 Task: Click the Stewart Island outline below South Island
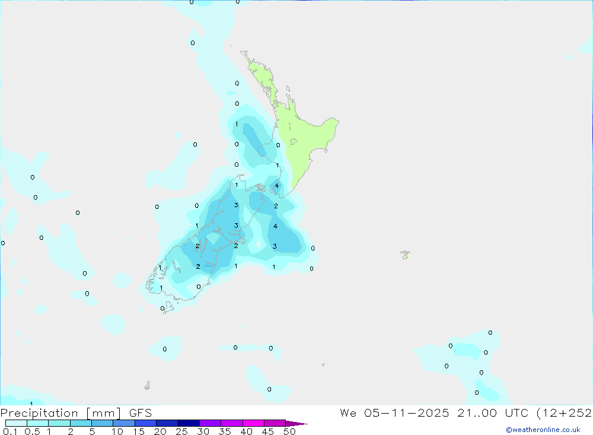click(168, 307)
